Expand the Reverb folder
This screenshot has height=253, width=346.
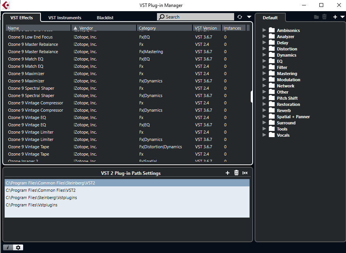[264, 110]
